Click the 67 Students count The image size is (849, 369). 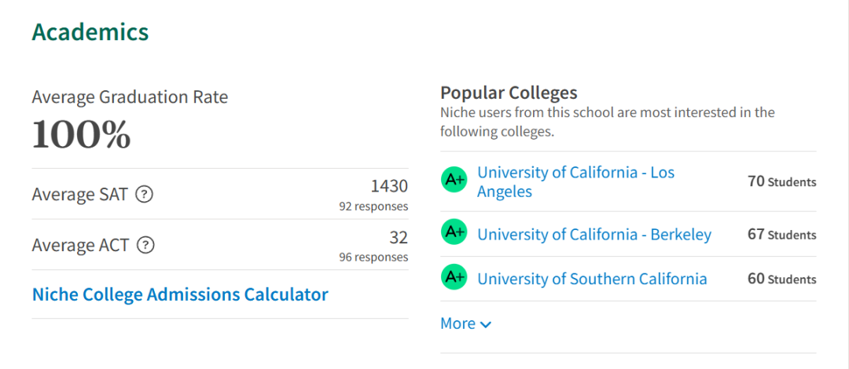click(x=782, y=235)
